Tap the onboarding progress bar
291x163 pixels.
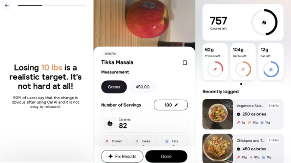[52, 5]
